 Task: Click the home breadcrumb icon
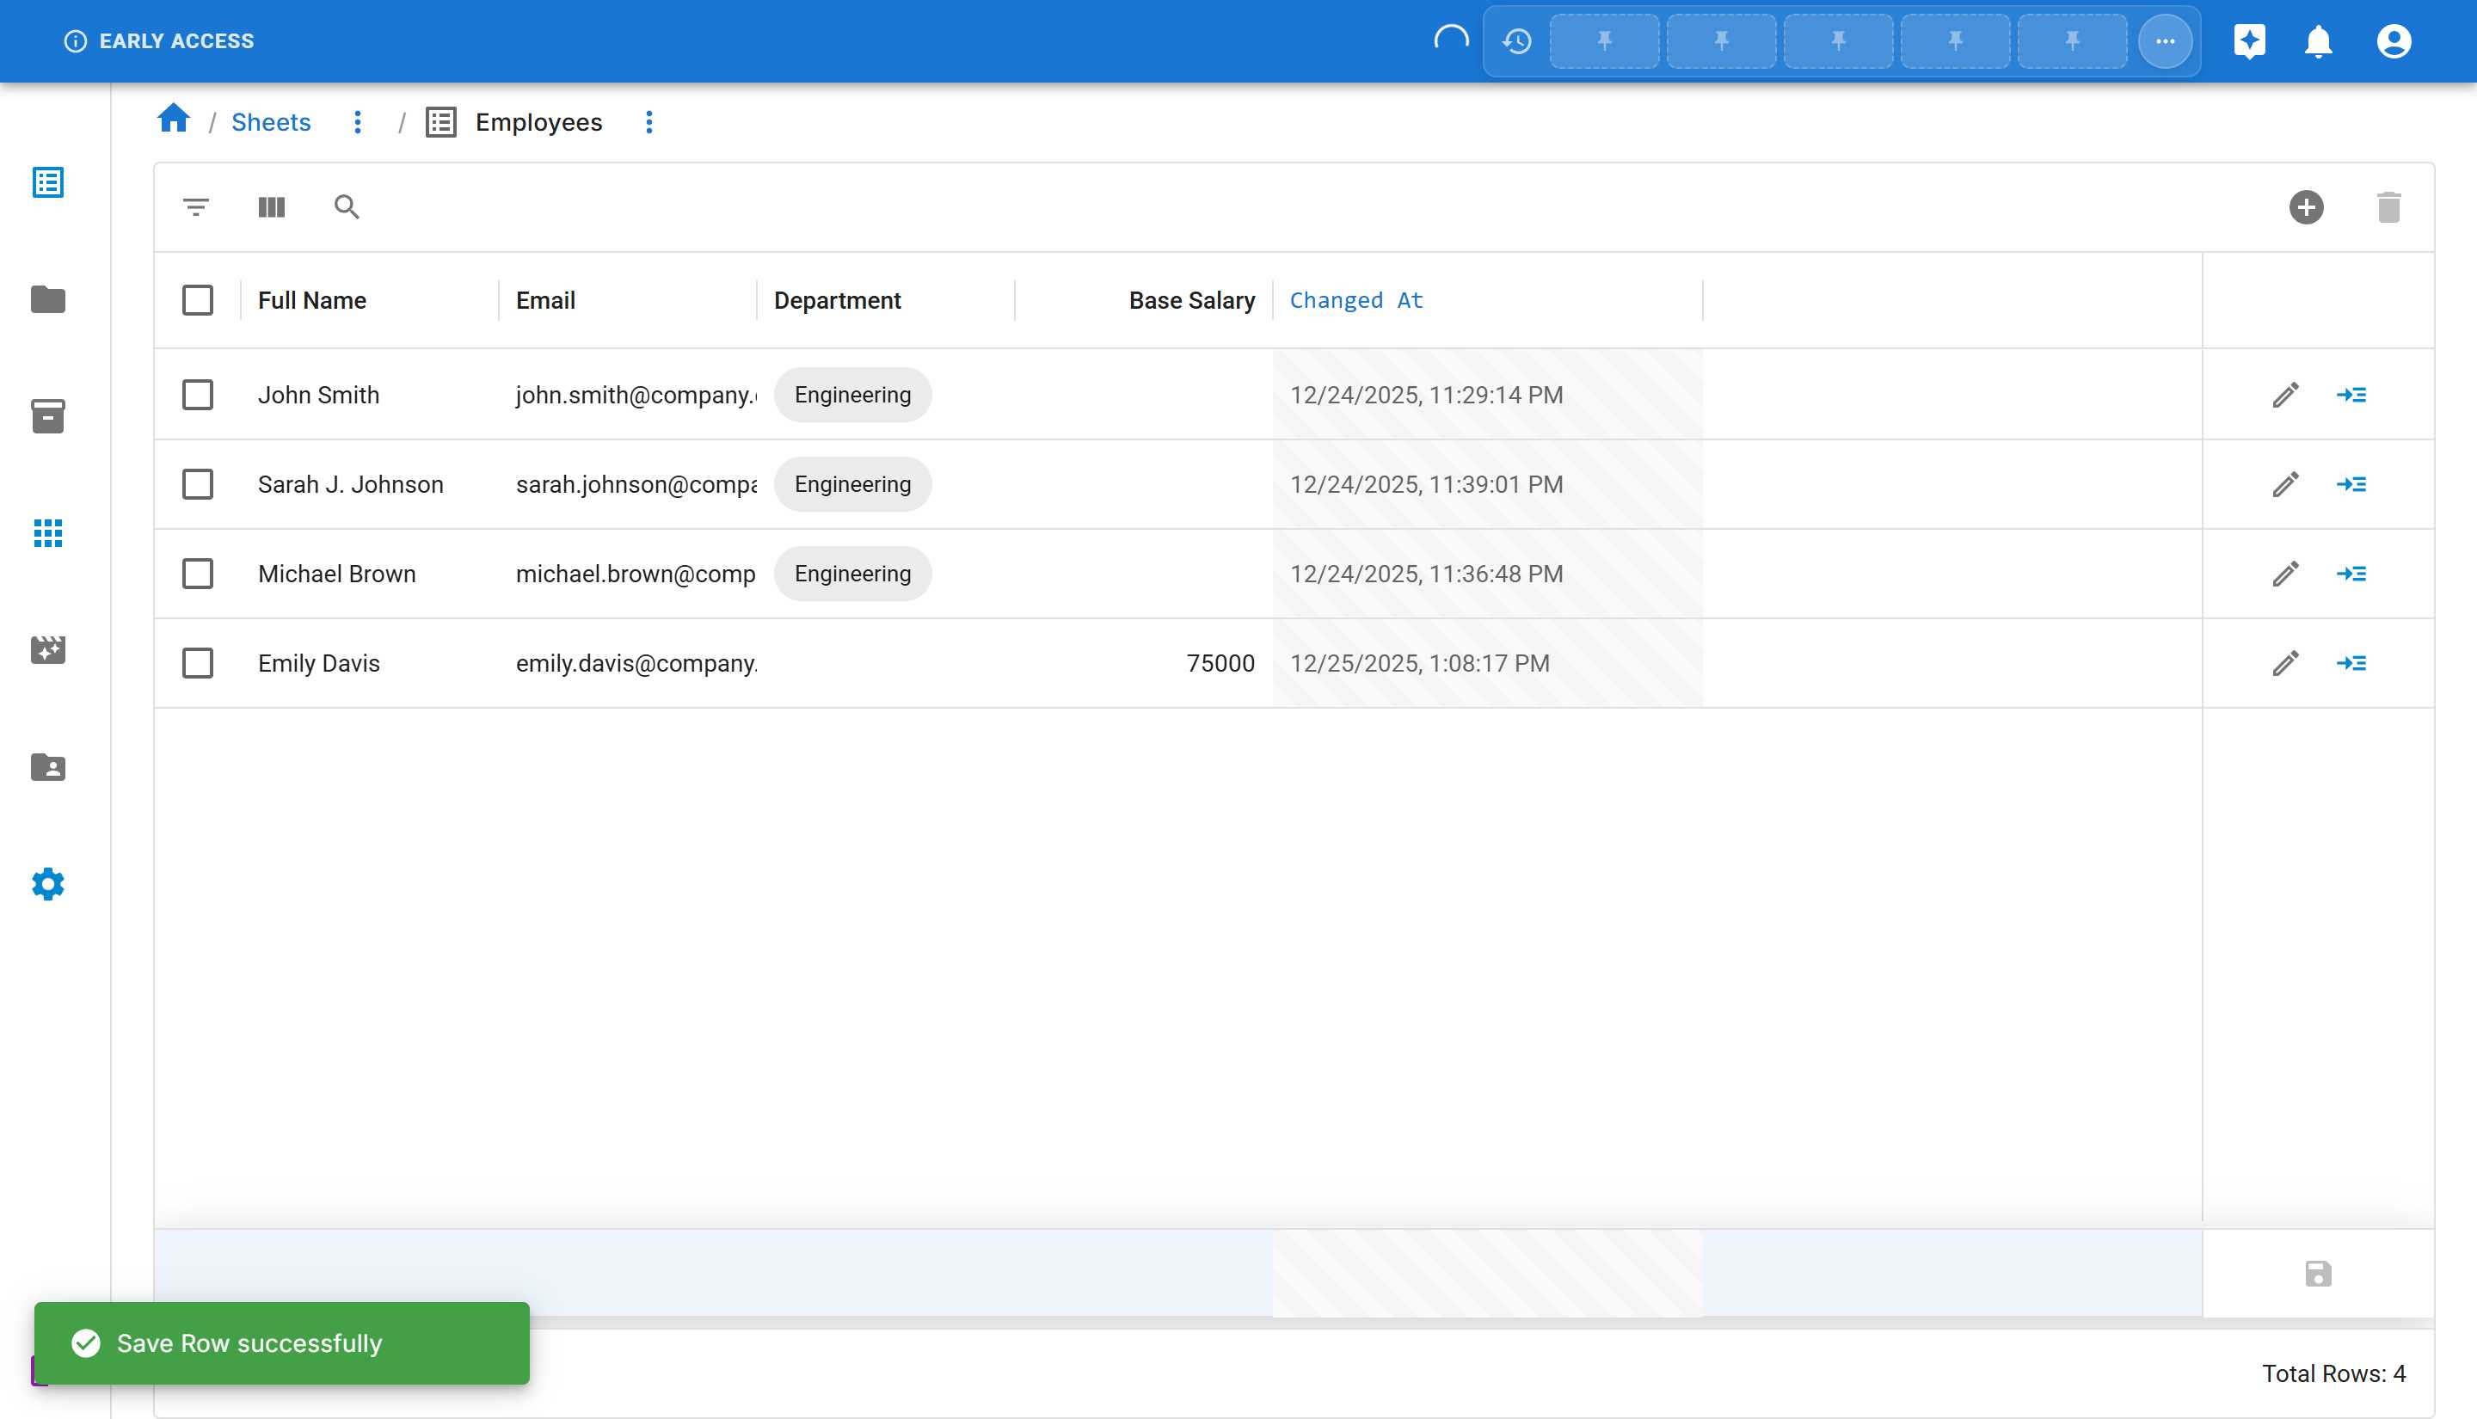click(174, 119)
